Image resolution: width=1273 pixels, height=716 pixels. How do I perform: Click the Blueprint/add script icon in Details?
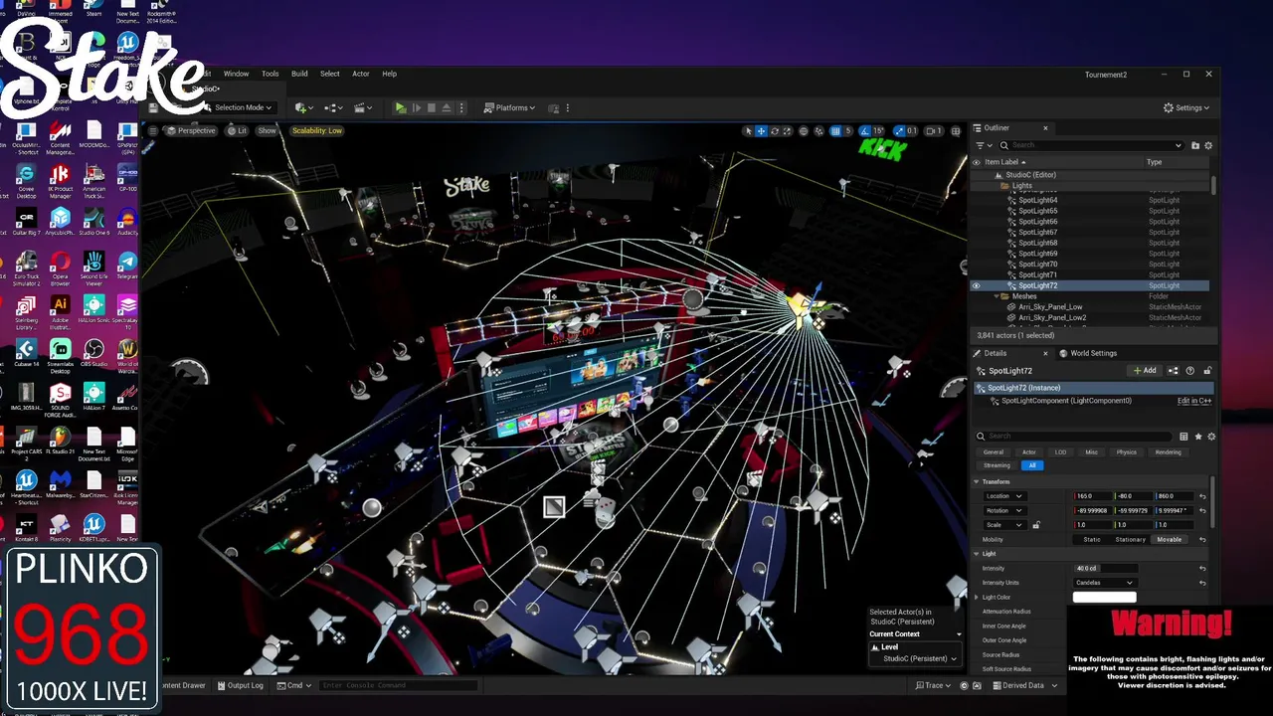click(x=1174, y=371)
